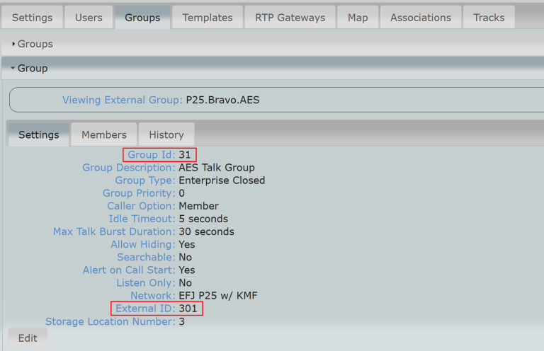Select the Groups tab
544x351 pixels.
point(142,17)
